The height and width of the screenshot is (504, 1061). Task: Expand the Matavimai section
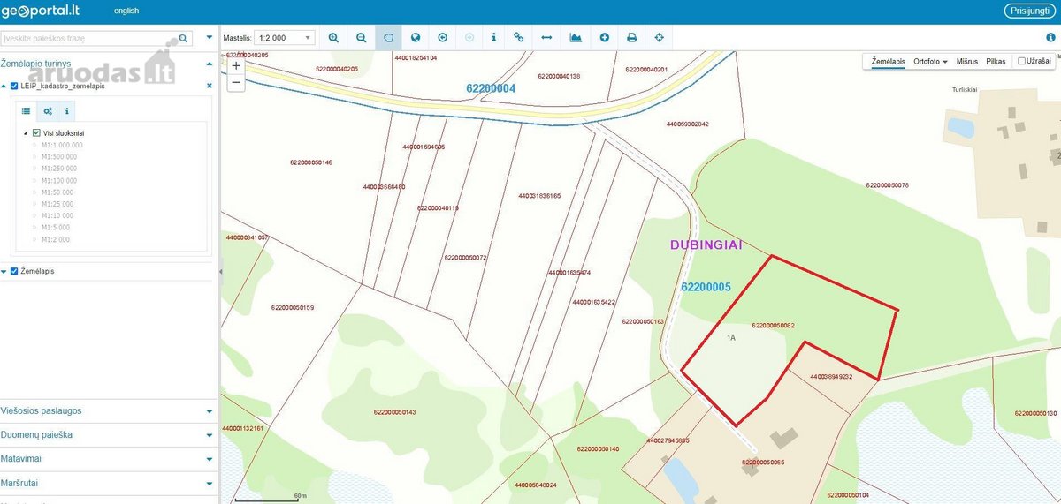coord(210,459)
